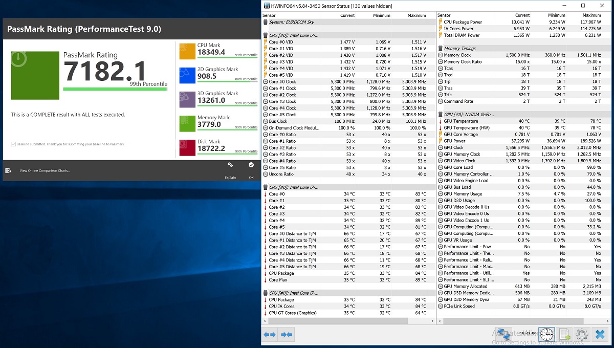614x348 pixels.
Task: Collapse the Memory Timings sensor group
Action: click(x=459, y=49)
